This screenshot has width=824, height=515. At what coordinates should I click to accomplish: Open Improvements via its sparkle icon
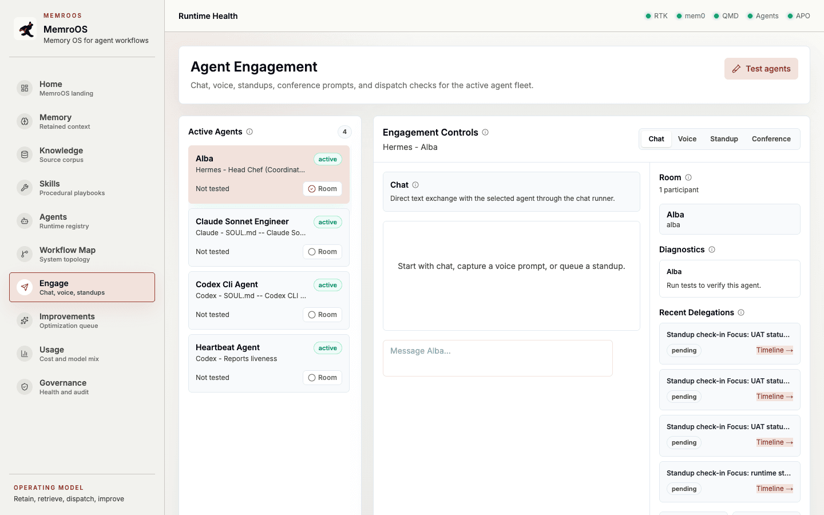25,320
